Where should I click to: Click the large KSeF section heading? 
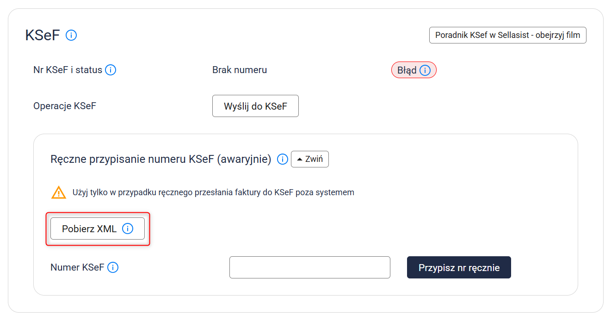[x=43, y=35]
